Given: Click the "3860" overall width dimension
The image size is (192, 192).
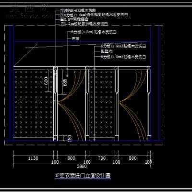Looking at the screenshot, I should point(82,167).
